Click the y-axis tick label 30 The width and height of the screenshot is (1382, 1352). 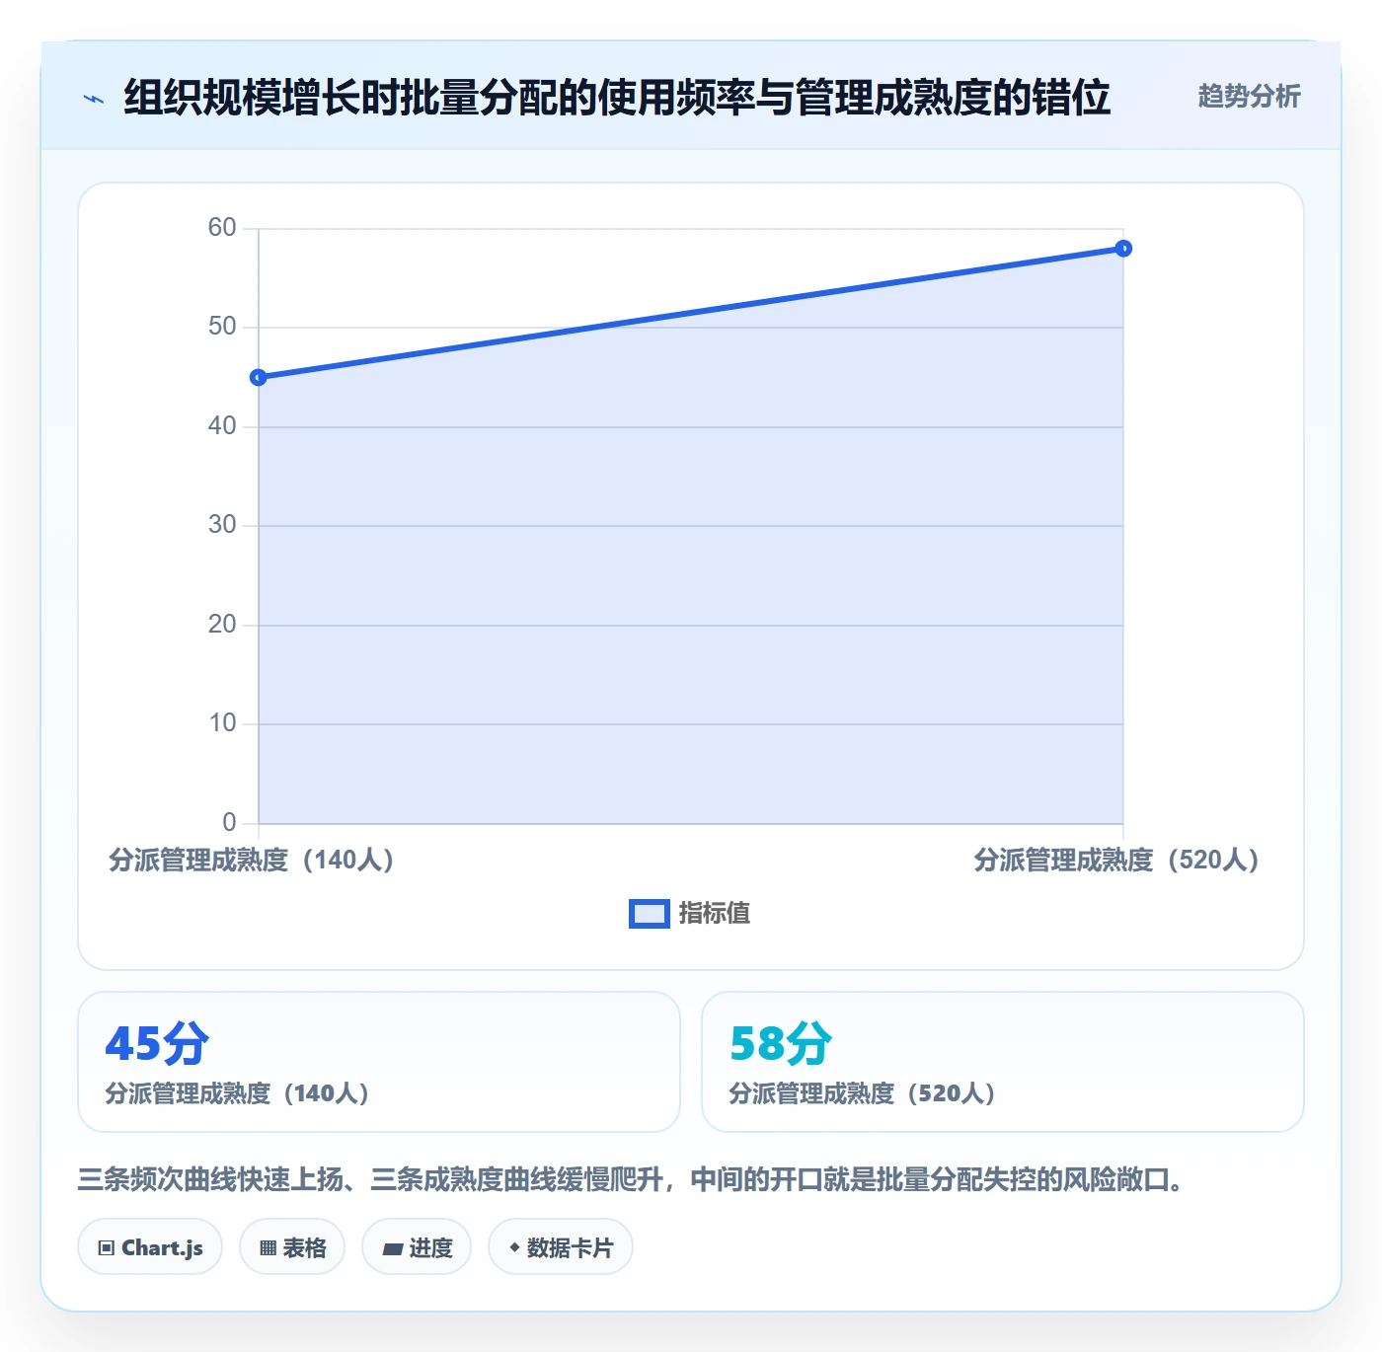222,525
